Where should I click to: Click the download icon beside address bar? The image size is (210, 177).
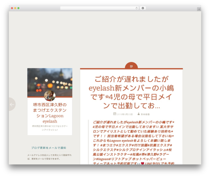[x=143, y=8]
